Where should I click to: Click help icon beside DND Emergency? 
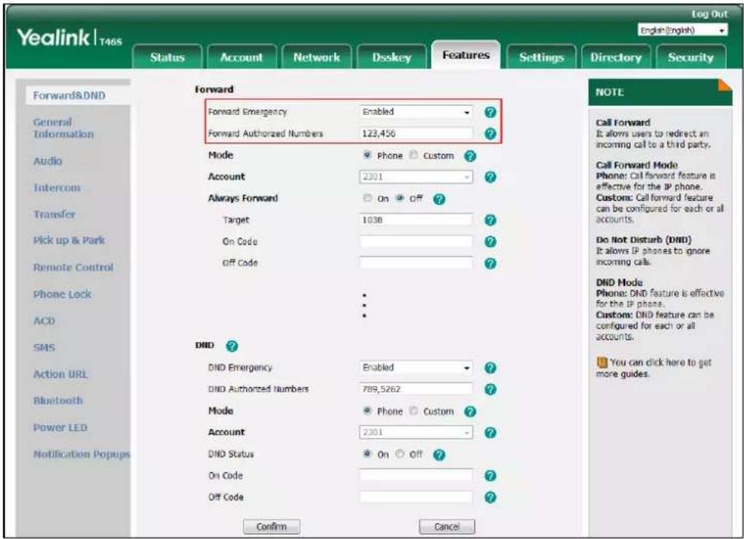(x=490, y=368)
